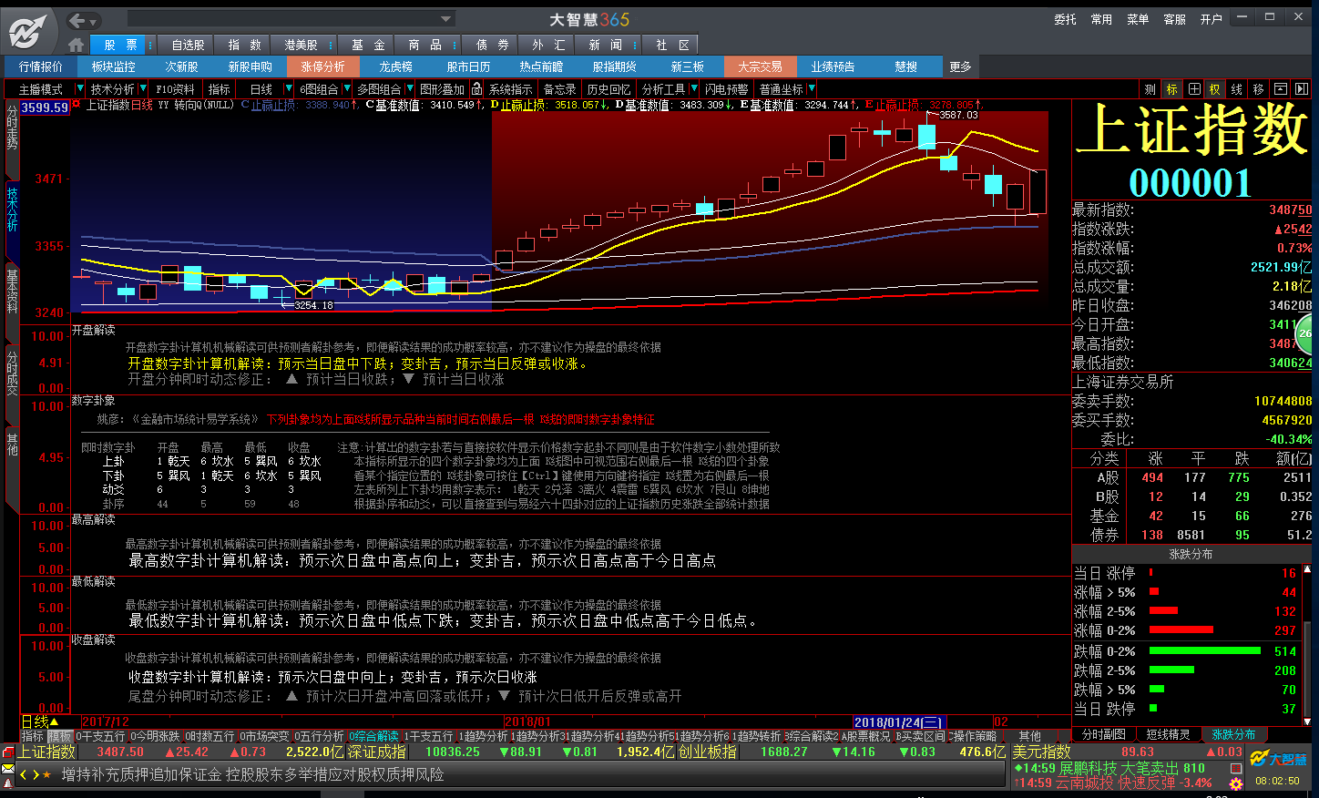The width and height of the screenshot is (1319, 798).
Task: Open the 委托 menu
Action: tap(1065, 19)
